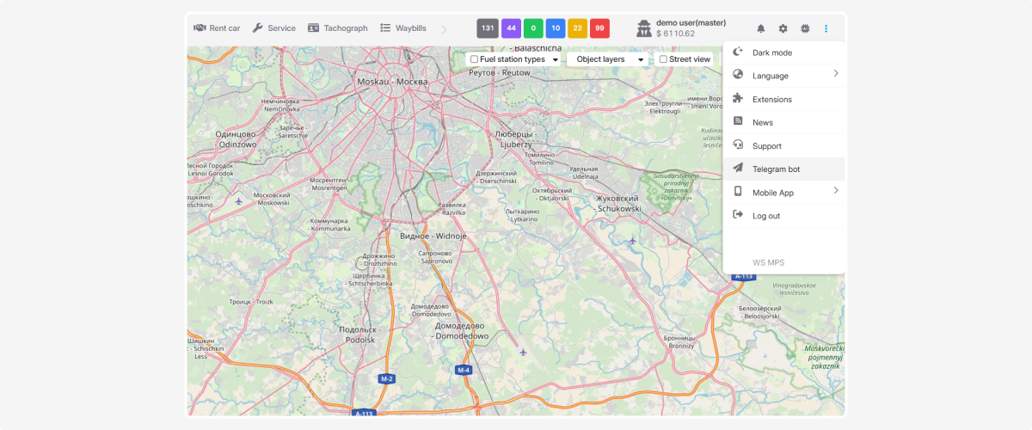This screenshot has height=430, width=1032.
Task: Click the red status counter showing 99
Action: [x=599, y=28]
